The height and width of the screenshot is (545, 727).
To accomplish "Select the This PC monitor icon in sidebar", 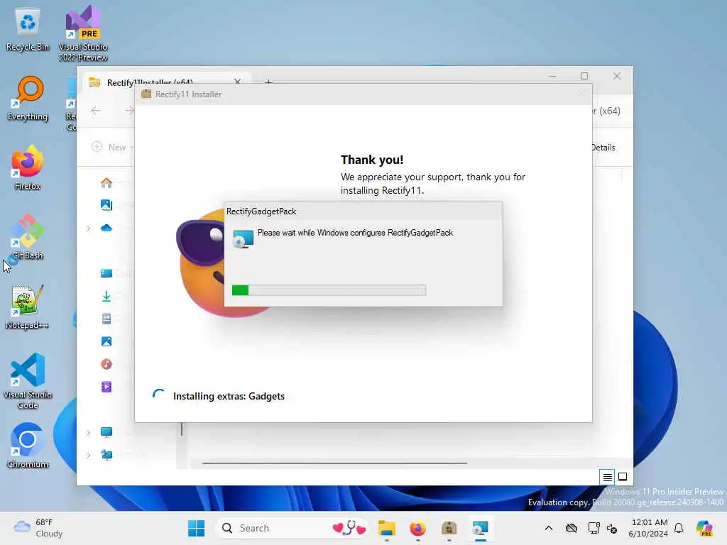I will tap(106, 432).
